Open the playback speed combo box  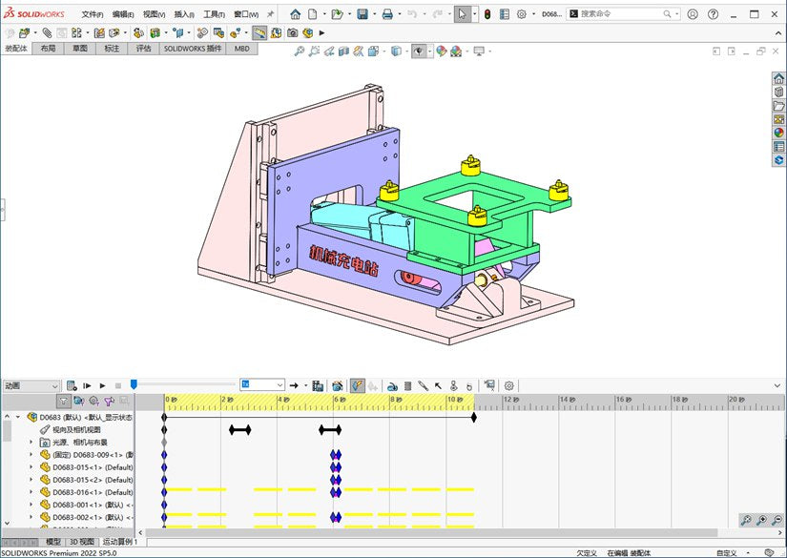pyautogui.click(x=262, y=385)
